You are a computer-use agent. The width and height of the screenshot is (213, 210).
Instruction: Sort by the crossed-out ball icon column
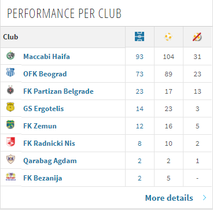coord(197,37)
